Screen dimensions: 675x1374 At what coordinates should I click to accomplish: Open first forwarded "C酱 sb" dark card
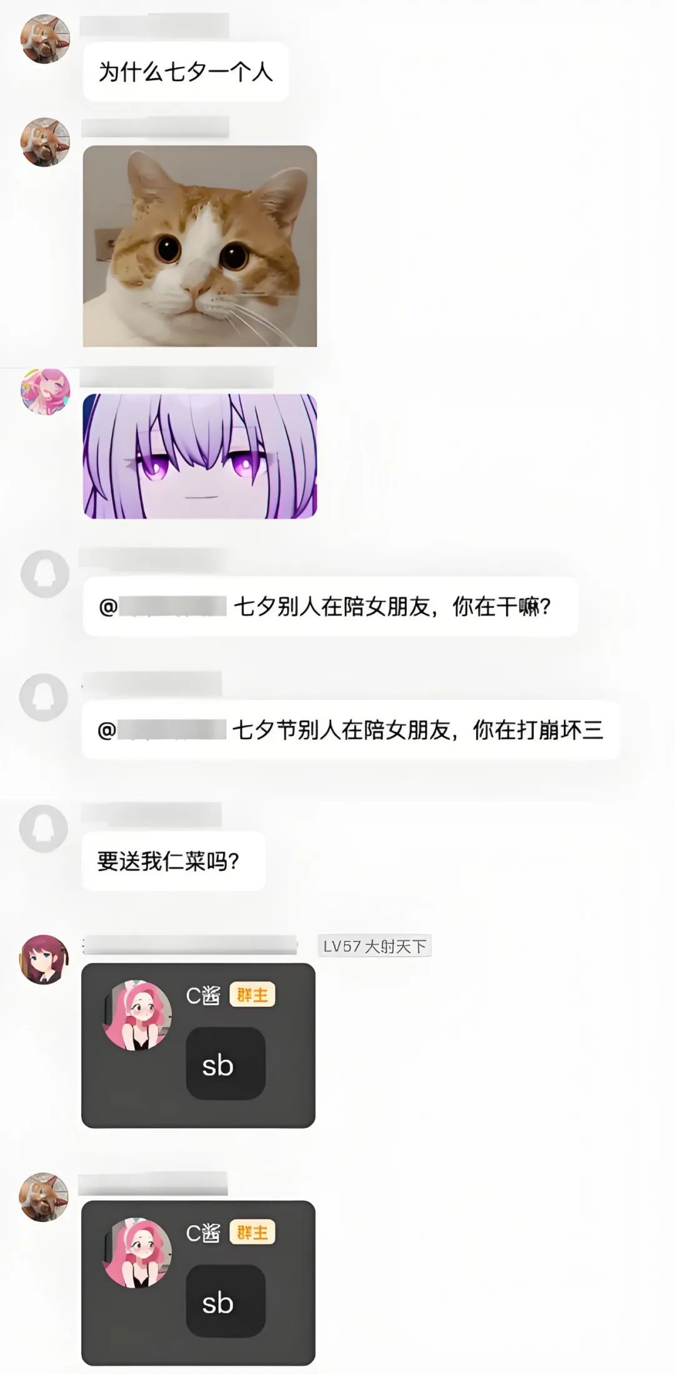(x=198, y=1046)
